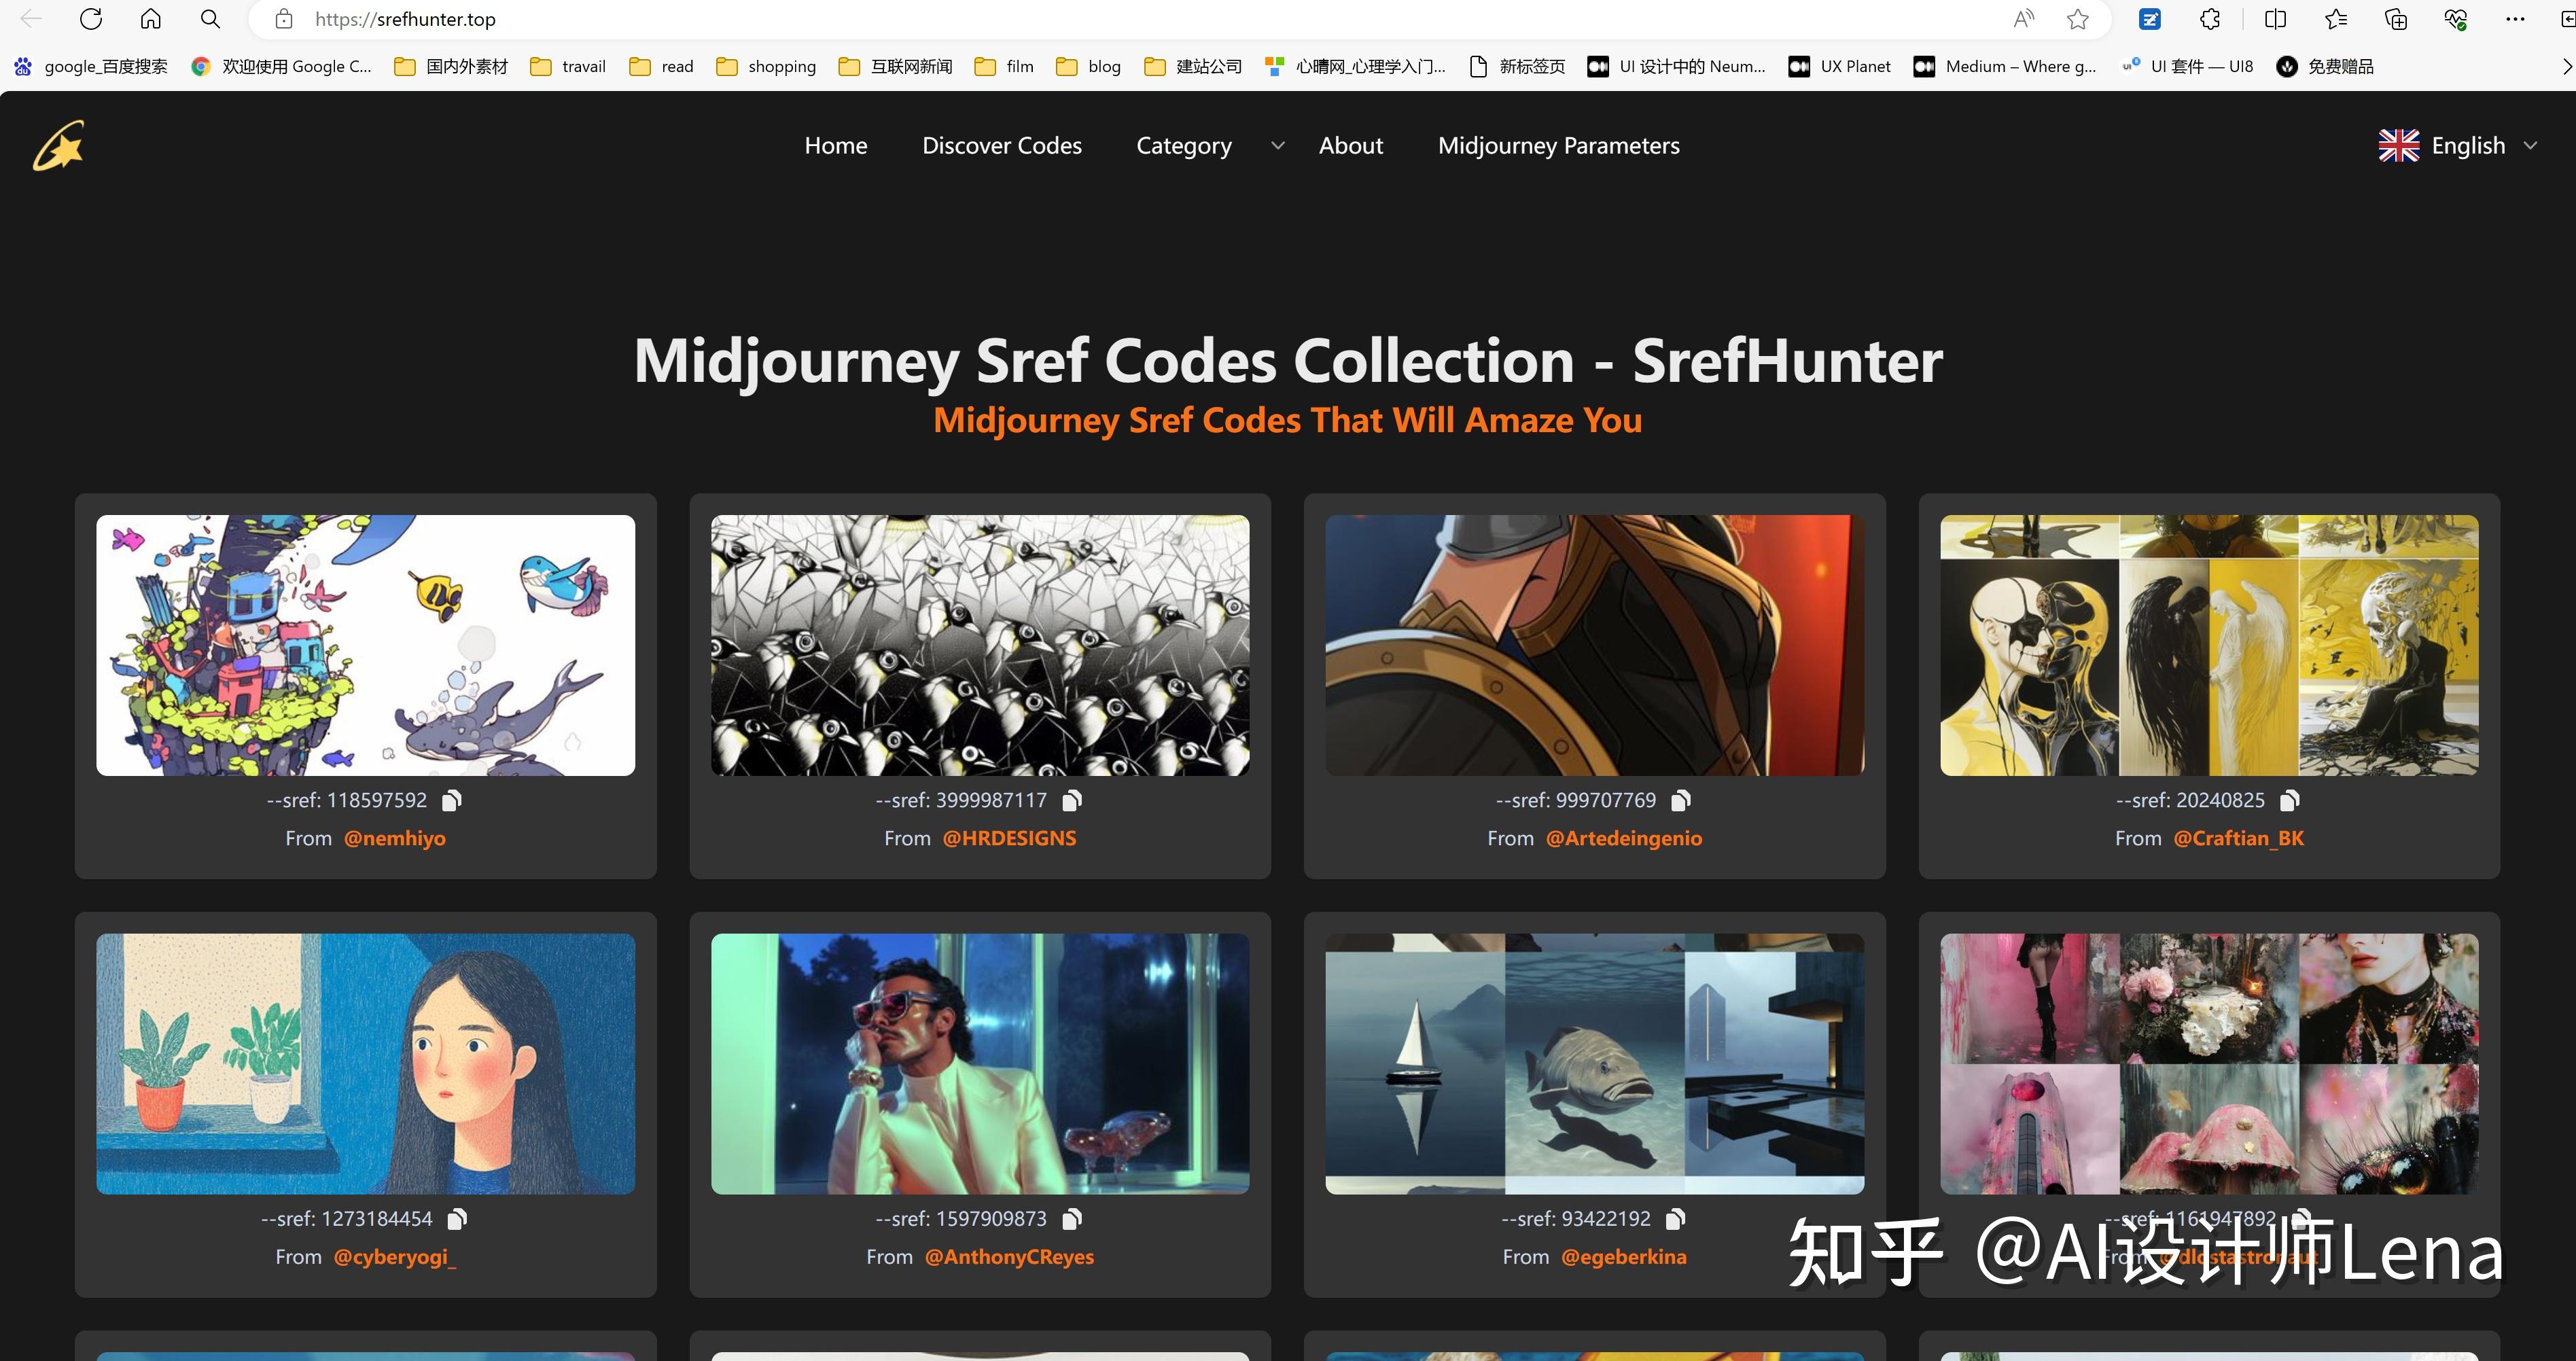
Task: Open the UX Planet bookmark
Action: pos(1840,66)
